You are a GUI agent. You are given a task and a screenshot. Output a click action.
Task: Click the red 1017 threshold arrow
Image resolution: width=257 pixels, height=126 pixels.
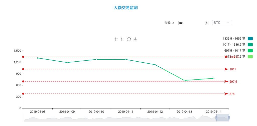point(226,69)
